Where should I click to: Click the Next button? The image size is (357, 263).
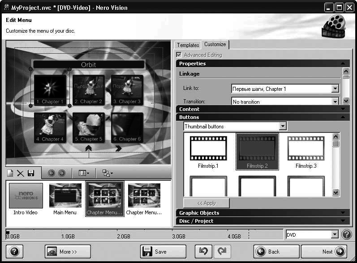pyautogui.click(x=324, y=251)
